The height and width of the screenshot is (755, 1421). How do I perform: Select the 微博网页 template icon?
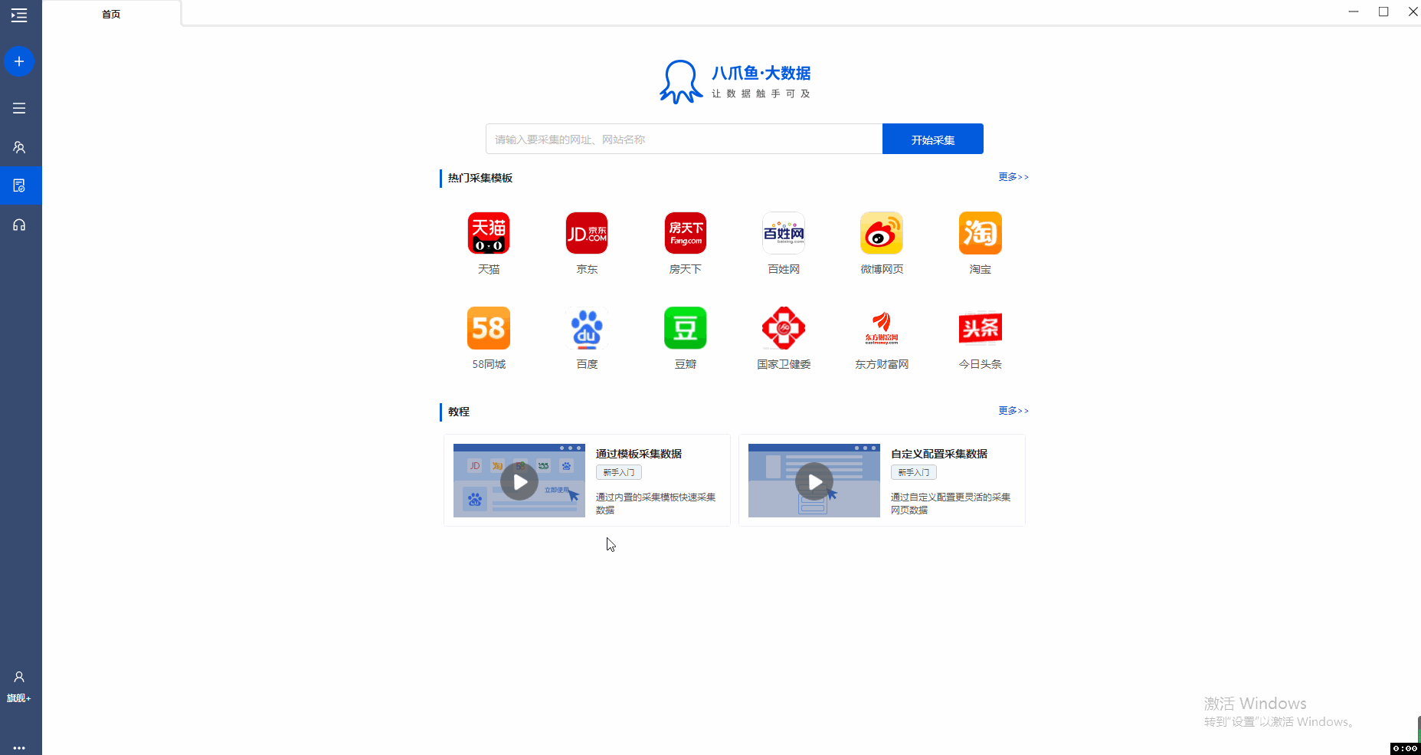(882, 233)
